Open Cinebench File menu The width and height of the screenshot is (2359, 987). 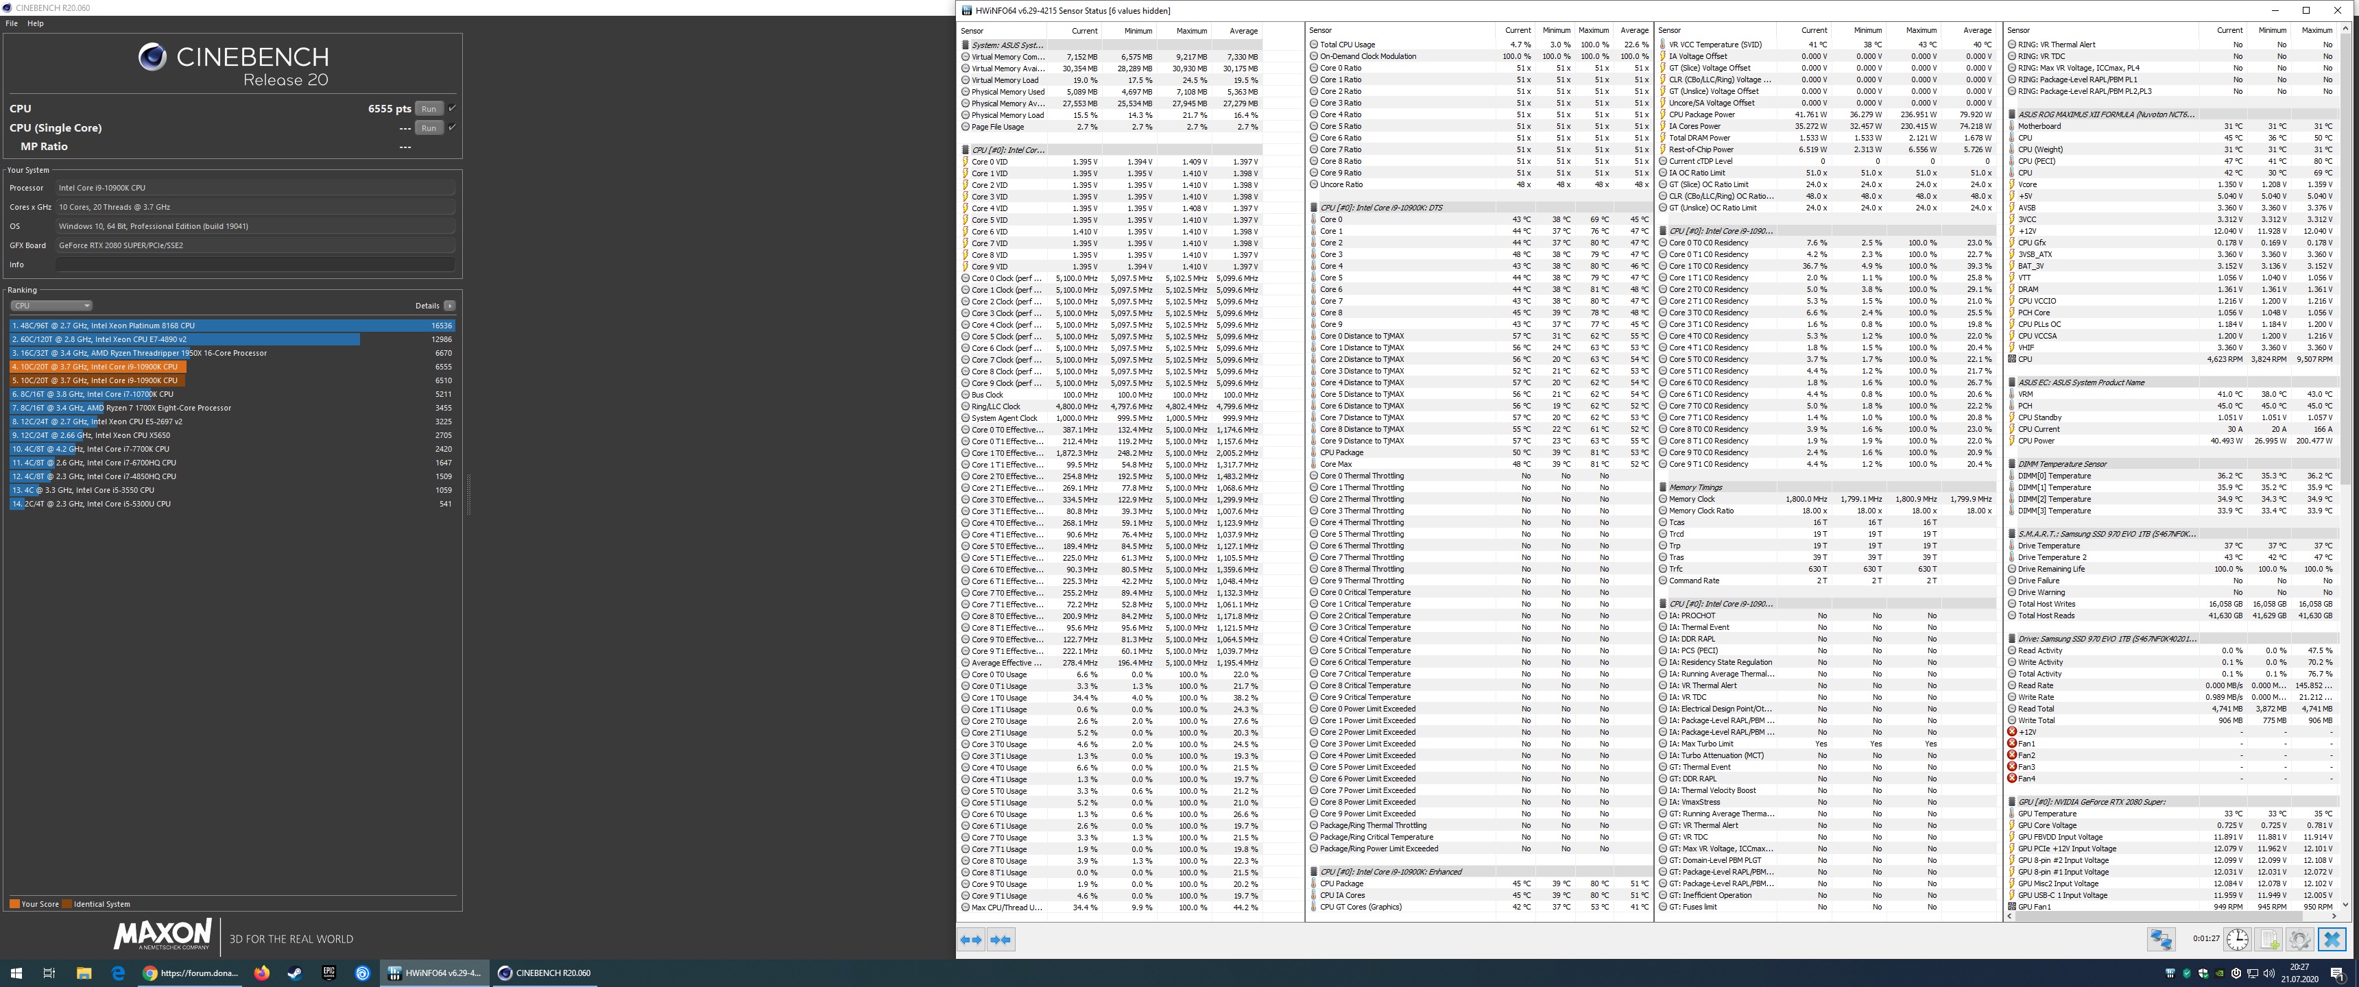tap(12, 23)
